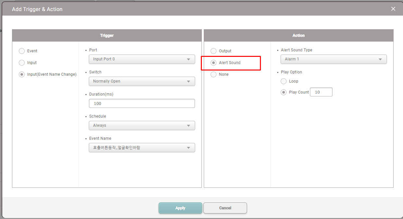Choose Input(Event Name Change) trigger option

pyautogui.click(x=22, y=74)
